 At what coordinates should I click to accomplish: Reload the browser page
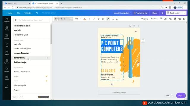pos(12,7)
